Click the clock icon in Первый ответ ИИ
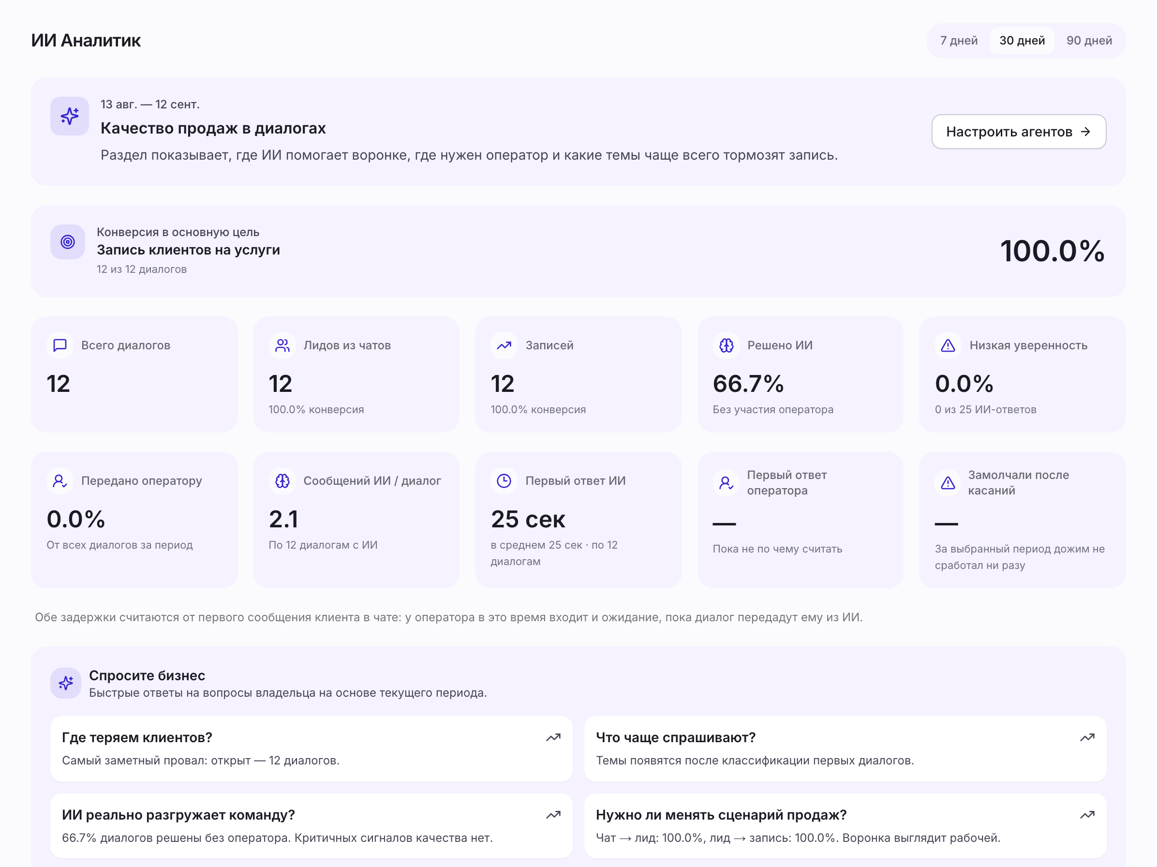Screen dimensions: 1157x867 pos(504,481)
